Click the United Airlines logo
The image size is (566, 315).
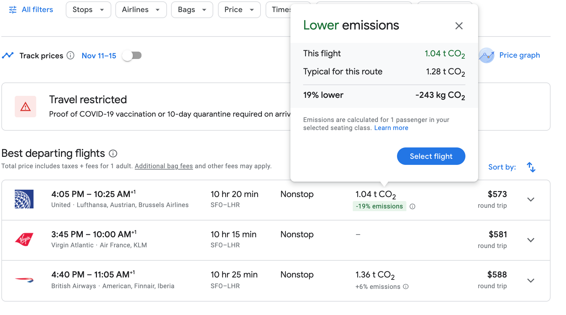point(24,199)
